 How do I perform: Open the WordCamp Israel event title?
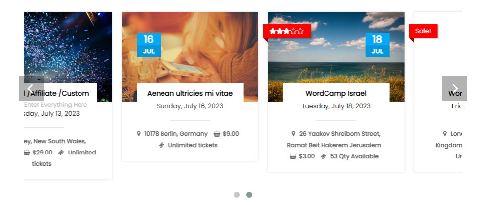(336, 93)
